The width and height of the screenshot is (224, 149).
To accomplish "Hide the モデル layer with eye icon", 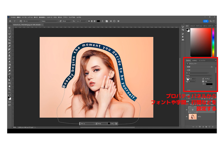I will (186, 117).
